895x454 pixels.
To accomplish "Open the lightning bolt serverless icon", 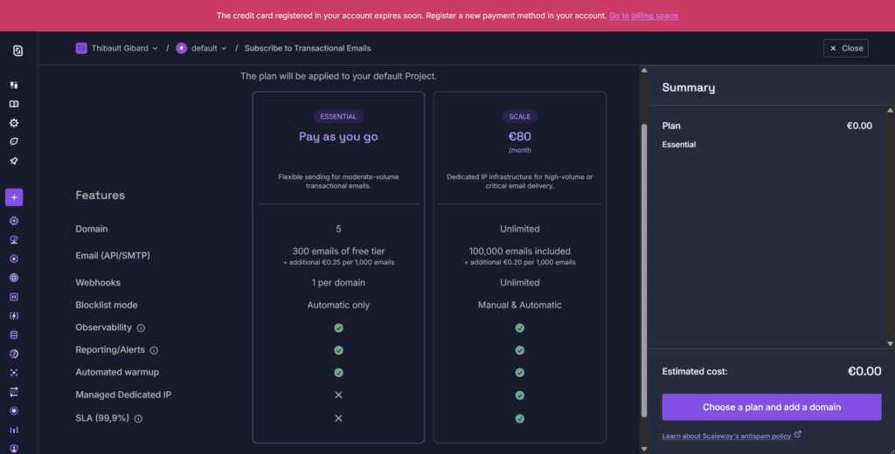I will click(x=14, y=315).
